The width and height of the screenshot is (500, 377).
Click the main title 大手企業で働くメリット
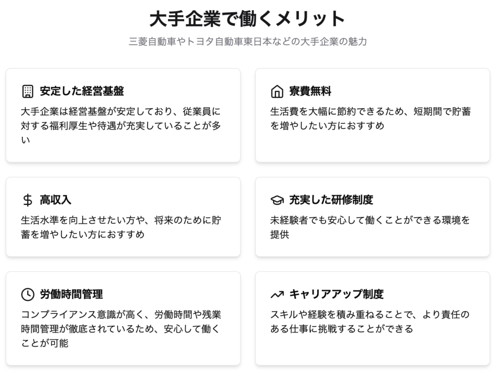[x=248, y=19]
